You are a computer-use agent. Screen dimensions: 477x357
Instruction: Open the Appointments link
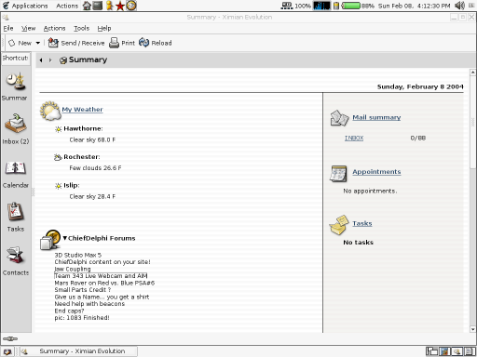376,172
